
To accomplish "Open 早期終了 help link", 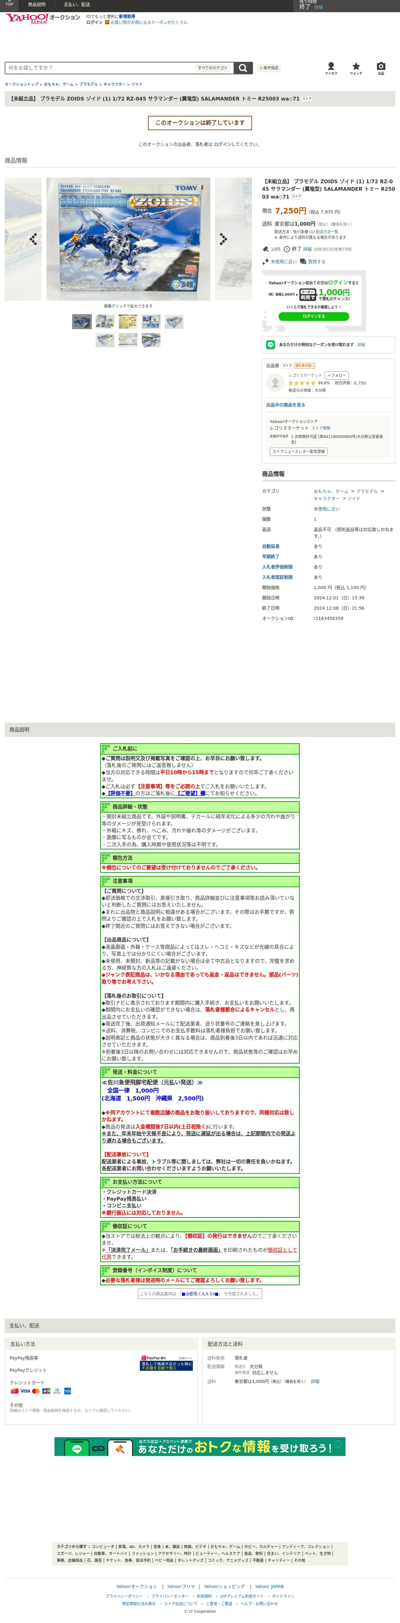I will [x=271, y=556].
